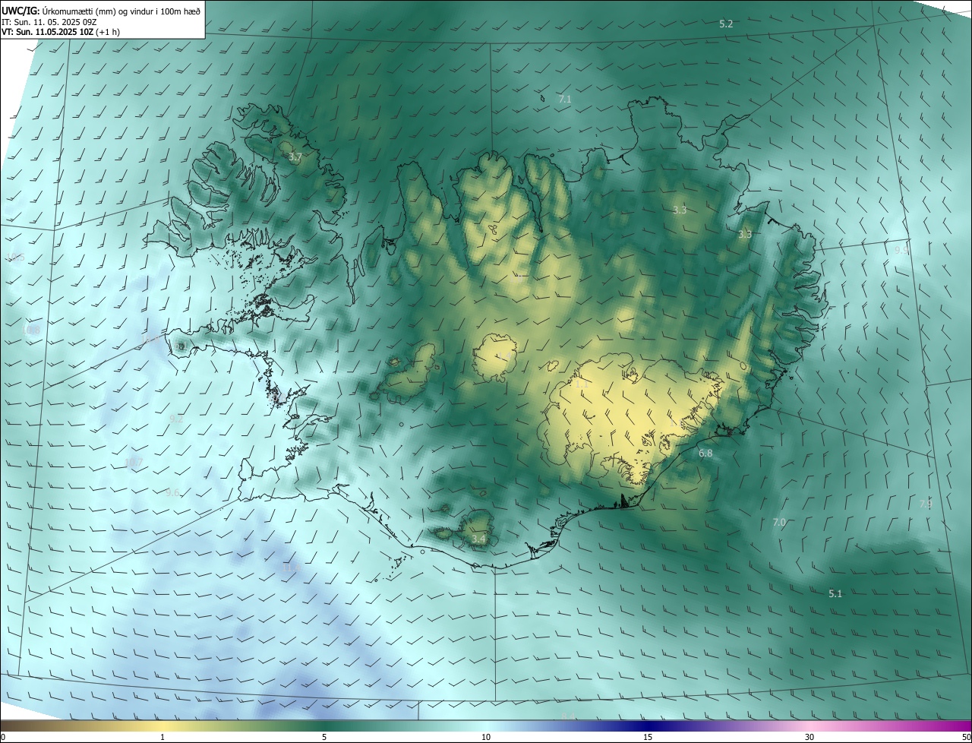Click the 0 tick on the color scale
972x743 pixels.
coord(3,738)
